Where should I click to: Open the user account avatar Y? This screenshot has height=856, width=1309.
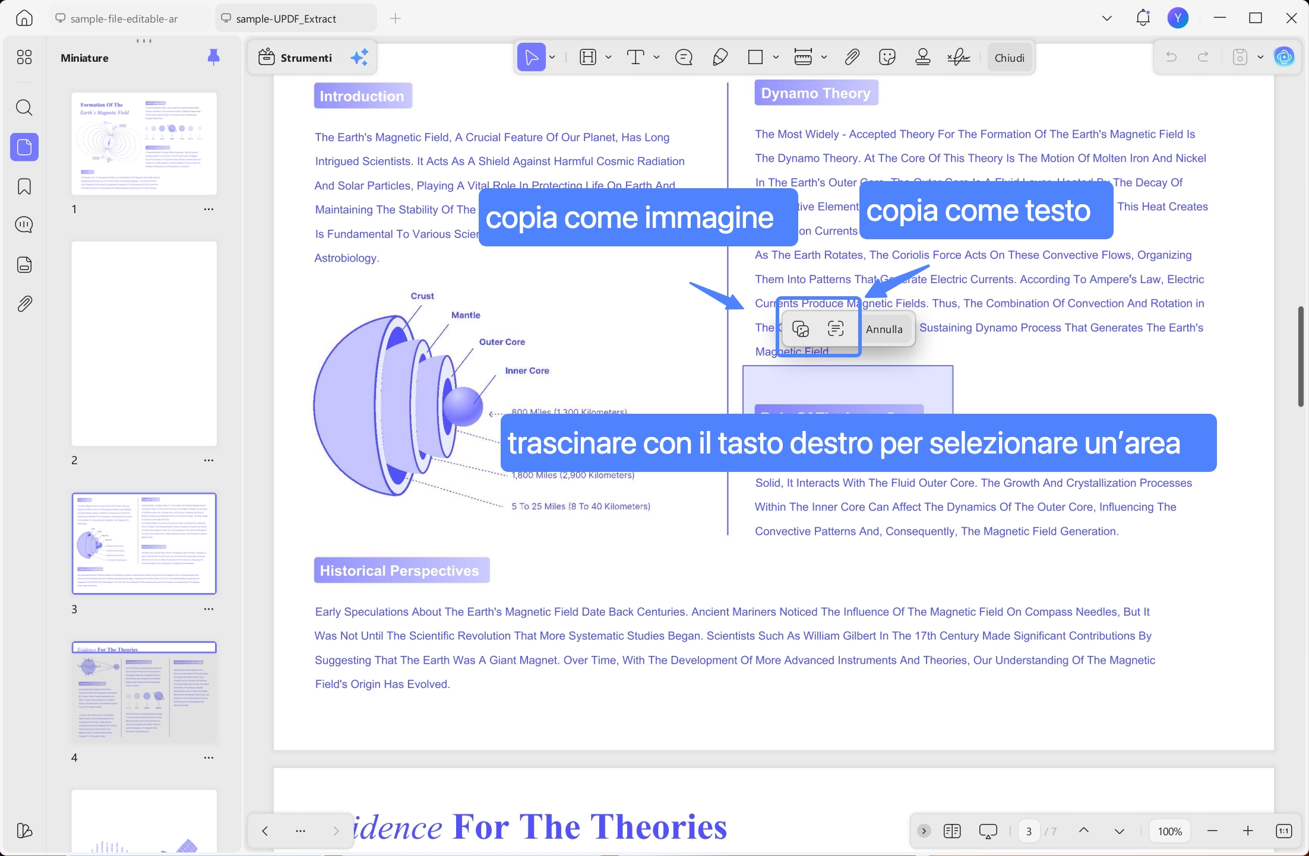click(1178, 18)
